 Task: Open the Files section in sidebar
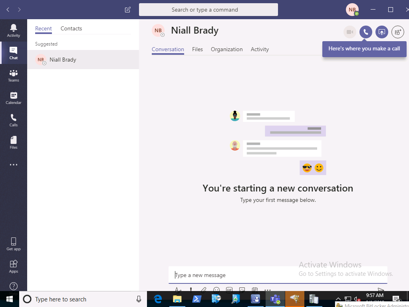[13, 142]
